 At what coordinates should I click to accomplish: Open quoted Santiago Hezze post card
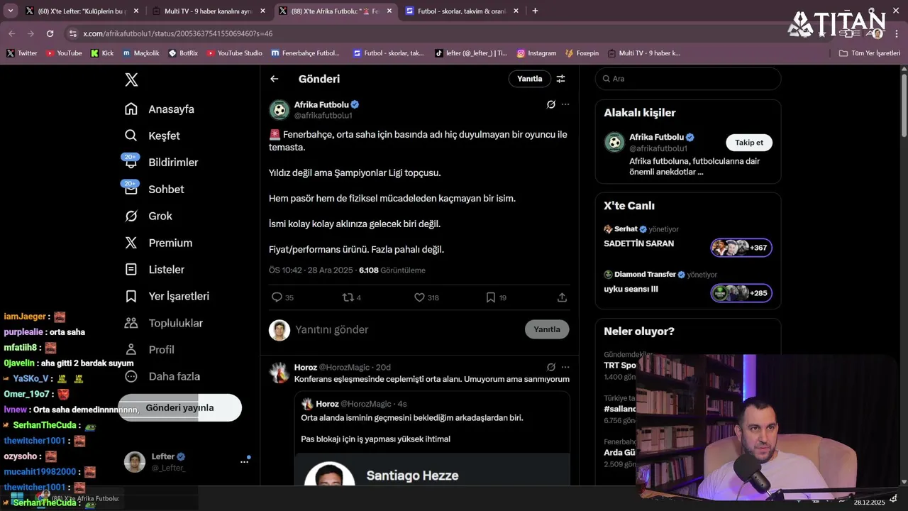(433, 439)
